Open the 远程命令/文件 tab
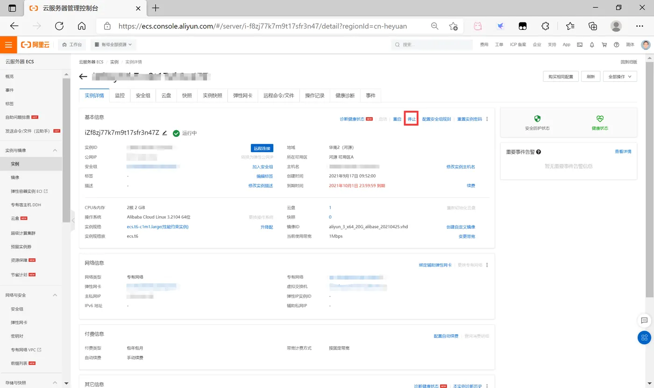Screen dimensions: 654x388 pyautogui.click(x=279, y=95)
